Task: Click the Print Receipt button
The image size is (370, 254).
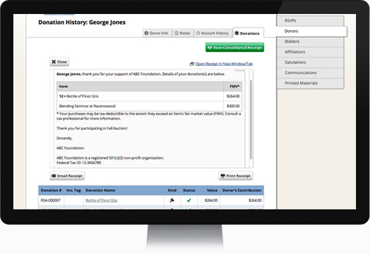Action: coord(236,176)
